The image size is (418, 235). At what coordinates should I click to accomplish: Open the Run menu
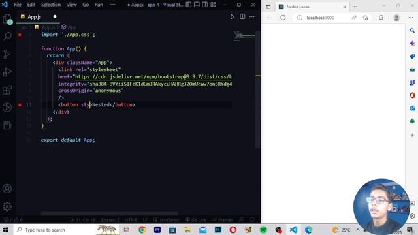pyautogui.click(x=99, y=5)
